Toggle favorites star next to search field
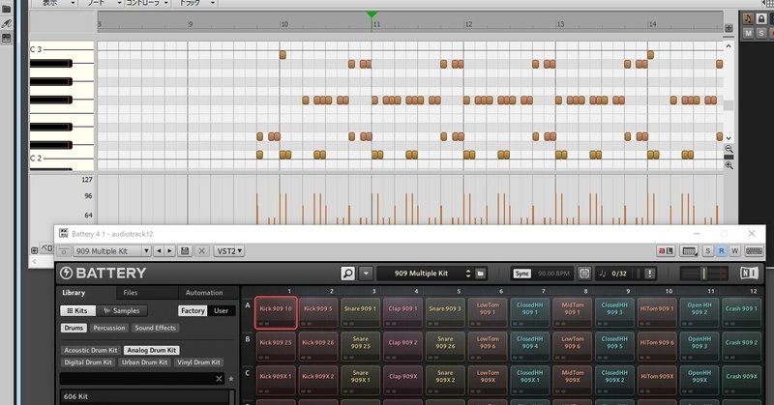This screenshot has width=774, height=405. (231, 379)
